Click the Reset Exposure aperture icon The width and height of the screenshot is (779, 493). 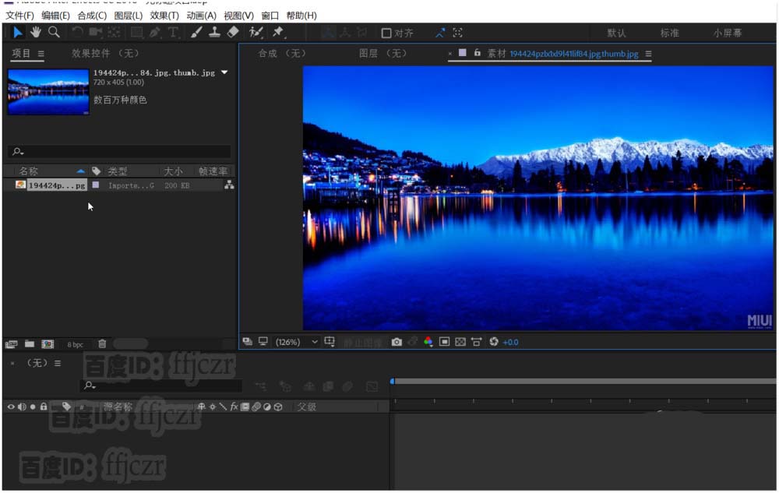(493, 342)
